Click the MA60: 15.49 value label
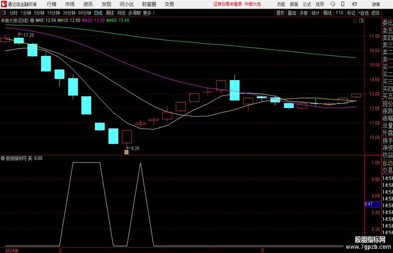Image resolution: width=393 pixels, height=253 pixels. 118,20
